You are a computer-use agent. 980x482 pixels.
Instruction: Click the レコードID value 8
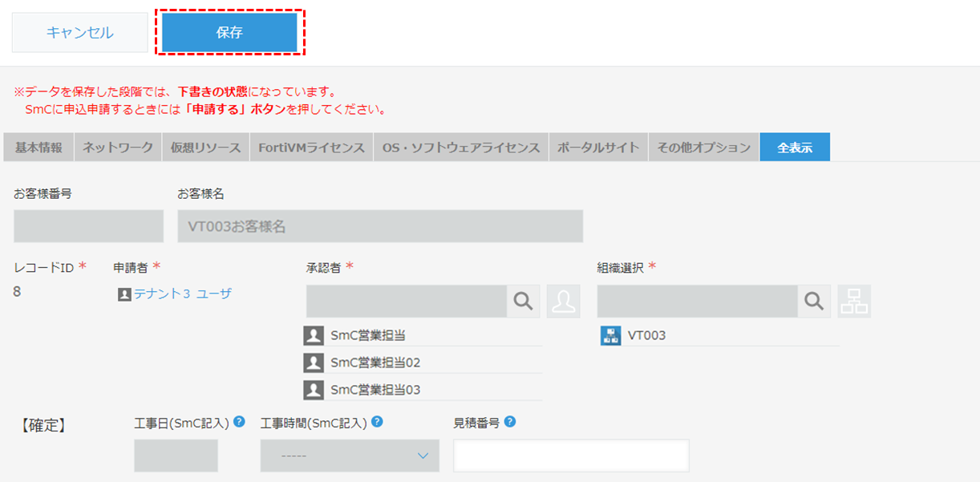(17, 291)
